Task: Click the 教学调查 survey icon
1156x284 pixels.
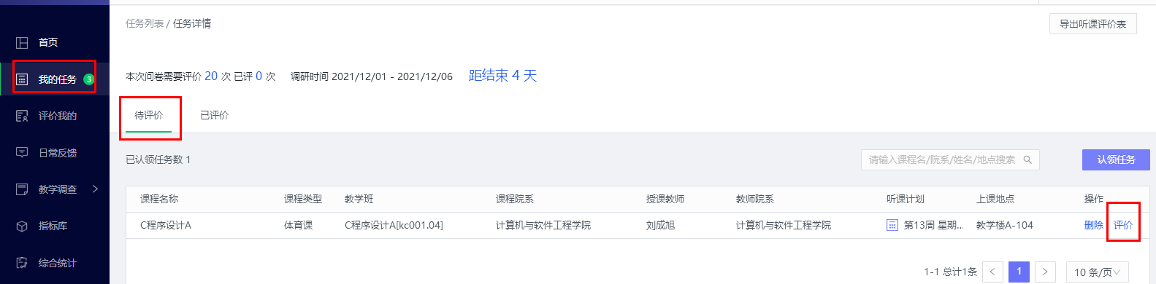Action: (22, 189)
